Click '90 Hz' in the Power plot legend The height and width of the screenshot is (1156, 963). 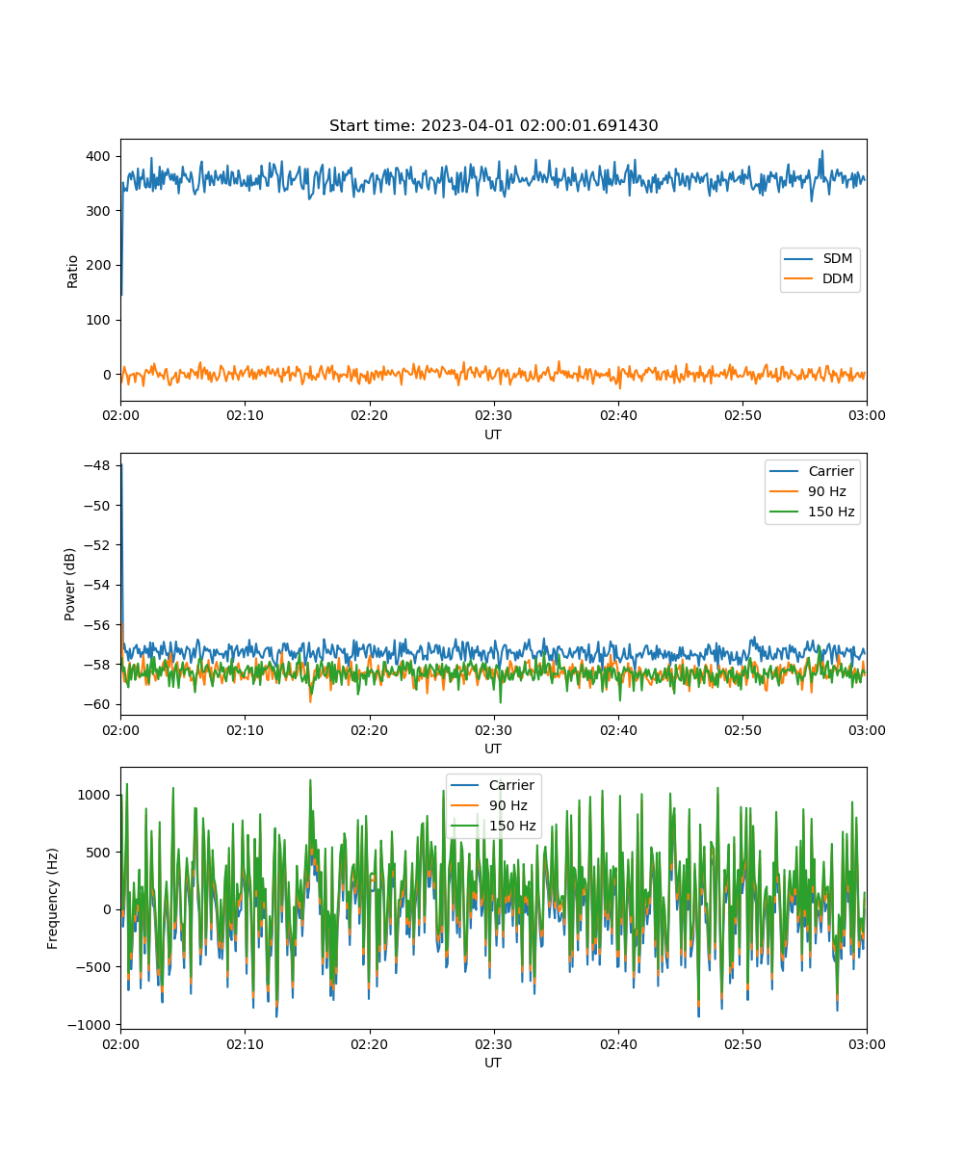(826, 491)
